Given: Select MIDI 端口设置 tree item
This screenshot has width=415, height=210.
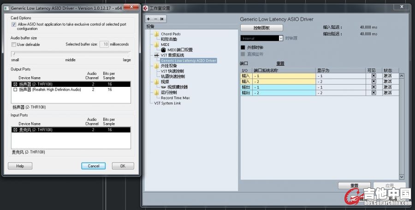Looking at the screenshot, I should (180, 50).
